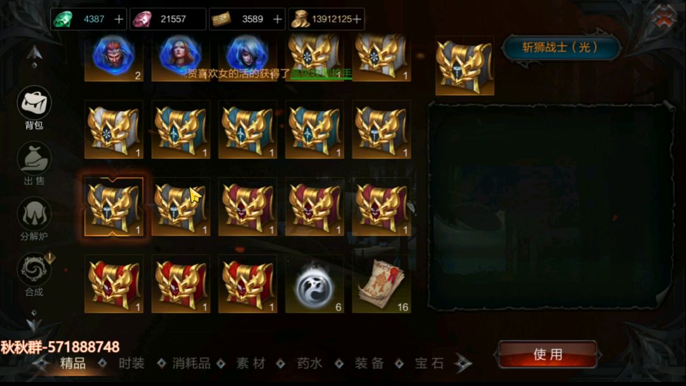Select the silver-haired hero portrait item

click(x=248, y=57)
